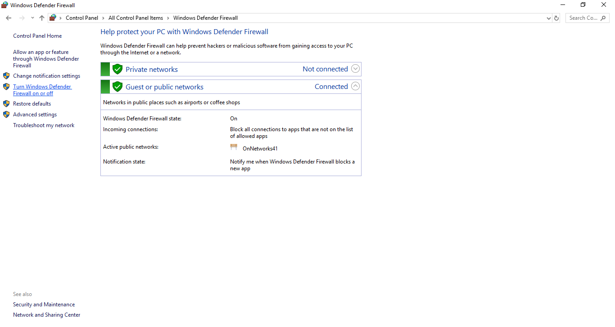The image size is (615, 327).
Task: Select Control Panel in the breadcrumb path
Action: (x=81, y=18)
